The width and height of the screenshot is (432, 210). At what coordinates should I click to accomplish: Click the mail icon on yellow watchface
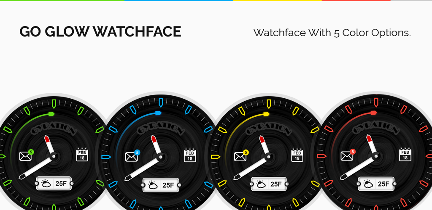click(240, 157)
